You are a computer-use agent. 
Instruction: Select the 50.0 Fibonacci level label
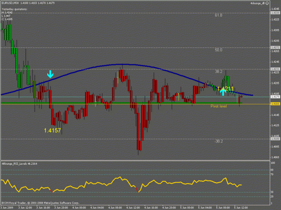(x=219, y=50)
